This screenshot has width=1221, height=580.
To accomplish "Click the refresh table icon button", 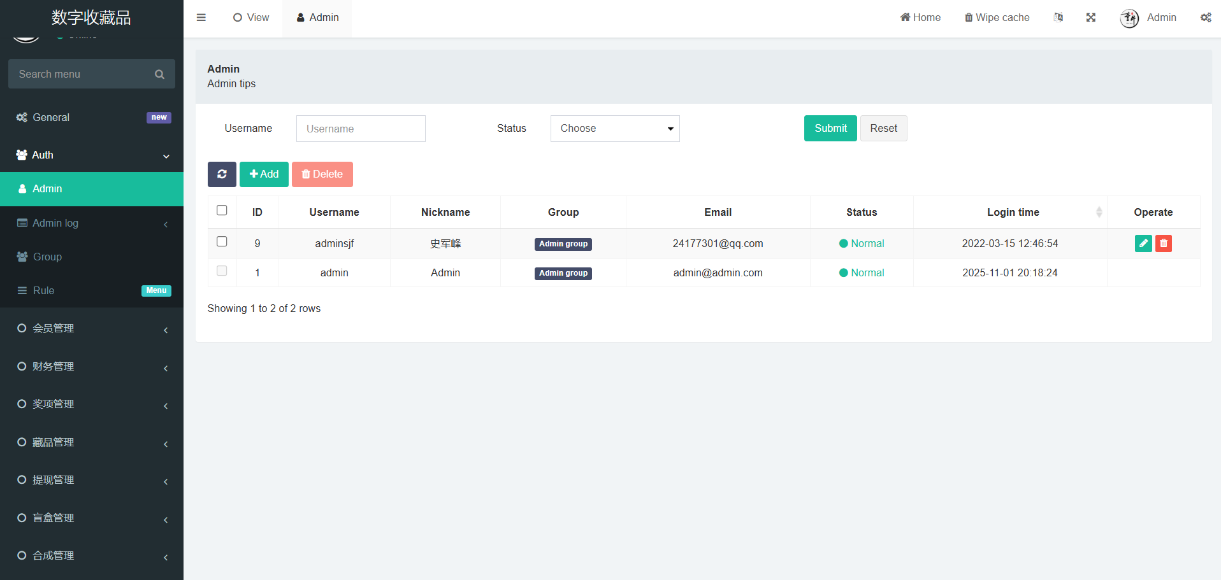I will (x=222, y=174).
